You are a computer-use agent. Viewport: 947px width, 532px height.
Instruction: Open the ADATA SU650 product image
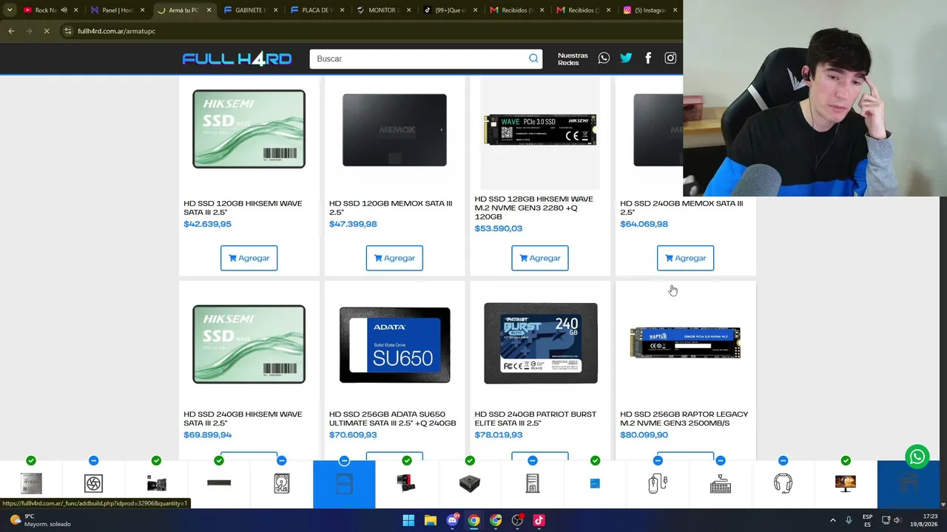(394, 345)
